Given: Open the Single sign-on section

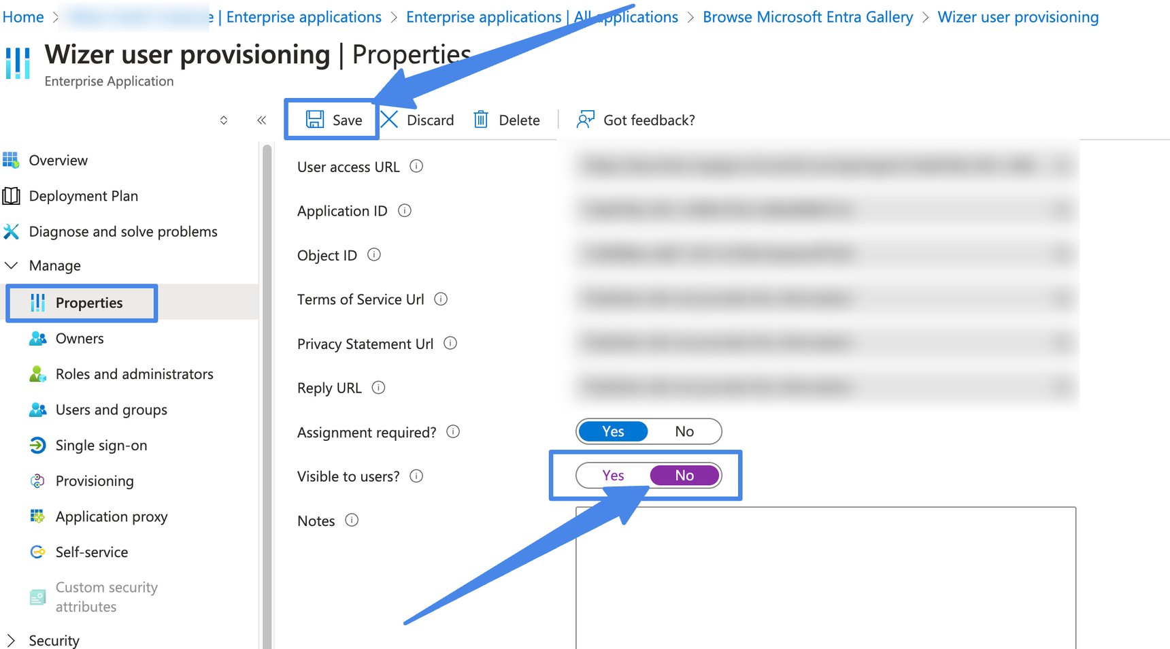Looking at the screenshot, I should coord(101,445).
